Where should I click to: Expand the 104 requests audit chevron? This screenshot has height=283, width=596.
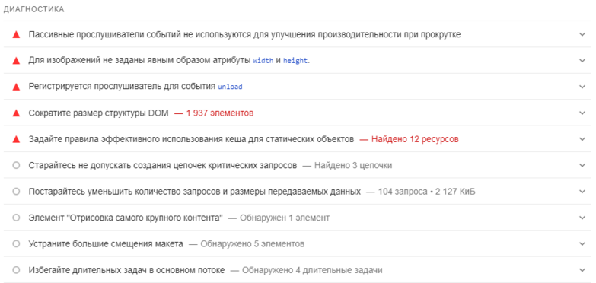[x=582, y=192]
